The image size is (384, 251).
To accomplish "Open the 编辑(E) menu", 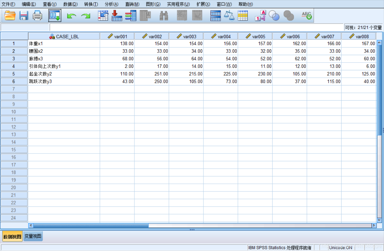I will (29, 4).
